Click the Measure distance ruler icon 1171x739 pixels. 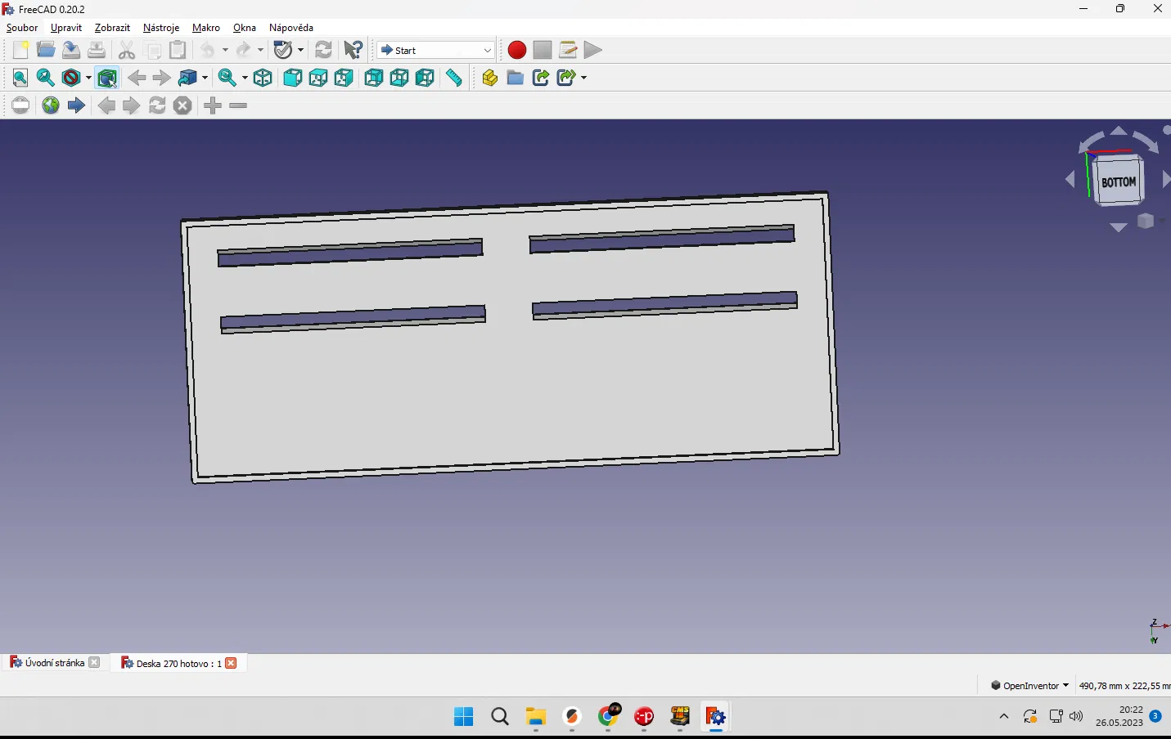click(x=453, y=78)
